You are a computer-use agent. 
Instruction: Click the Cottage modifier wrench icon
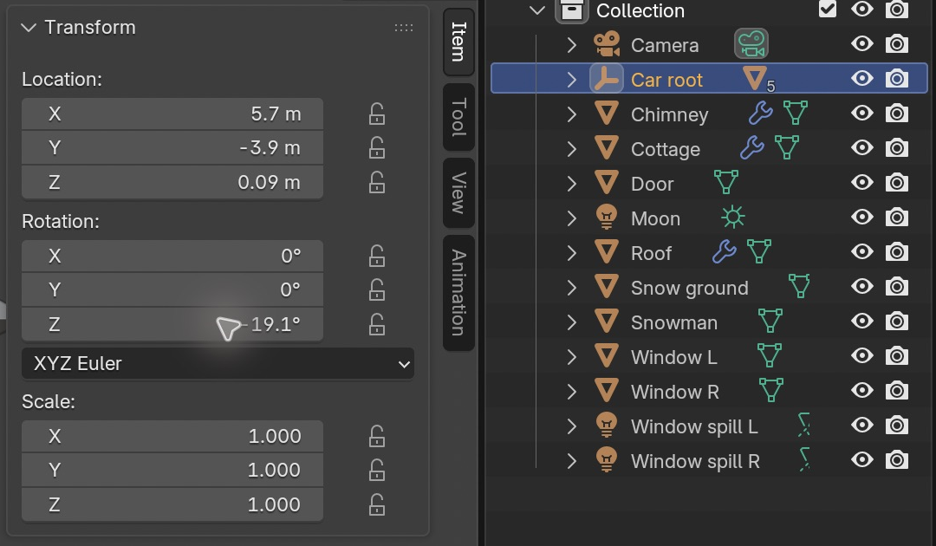752,147
